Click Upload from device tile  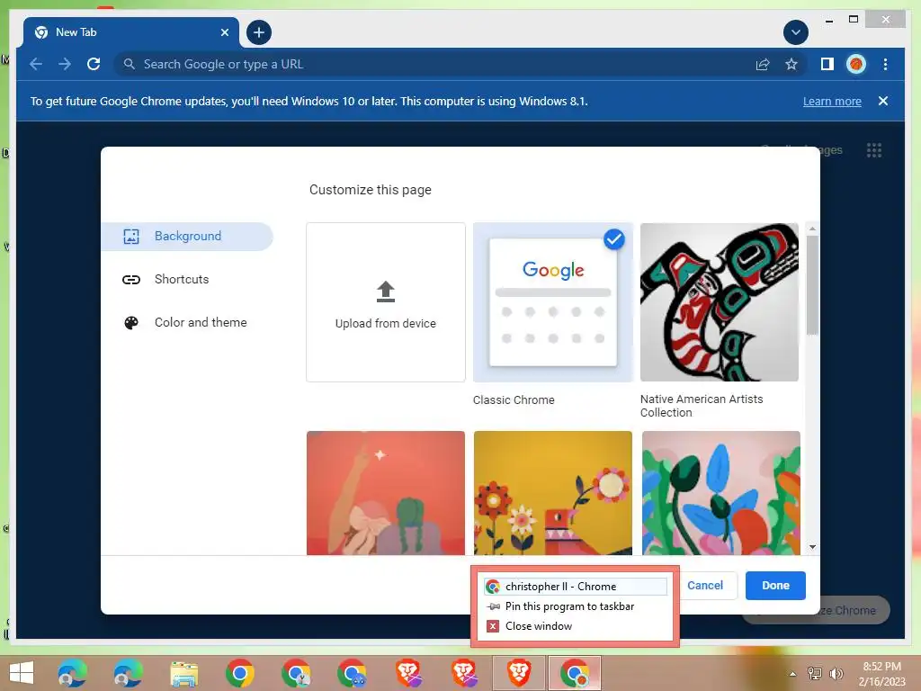coord(386,302)
